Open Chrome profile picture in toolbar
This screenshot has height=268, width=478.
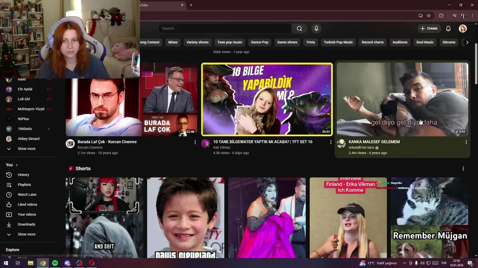pos(463,16)
